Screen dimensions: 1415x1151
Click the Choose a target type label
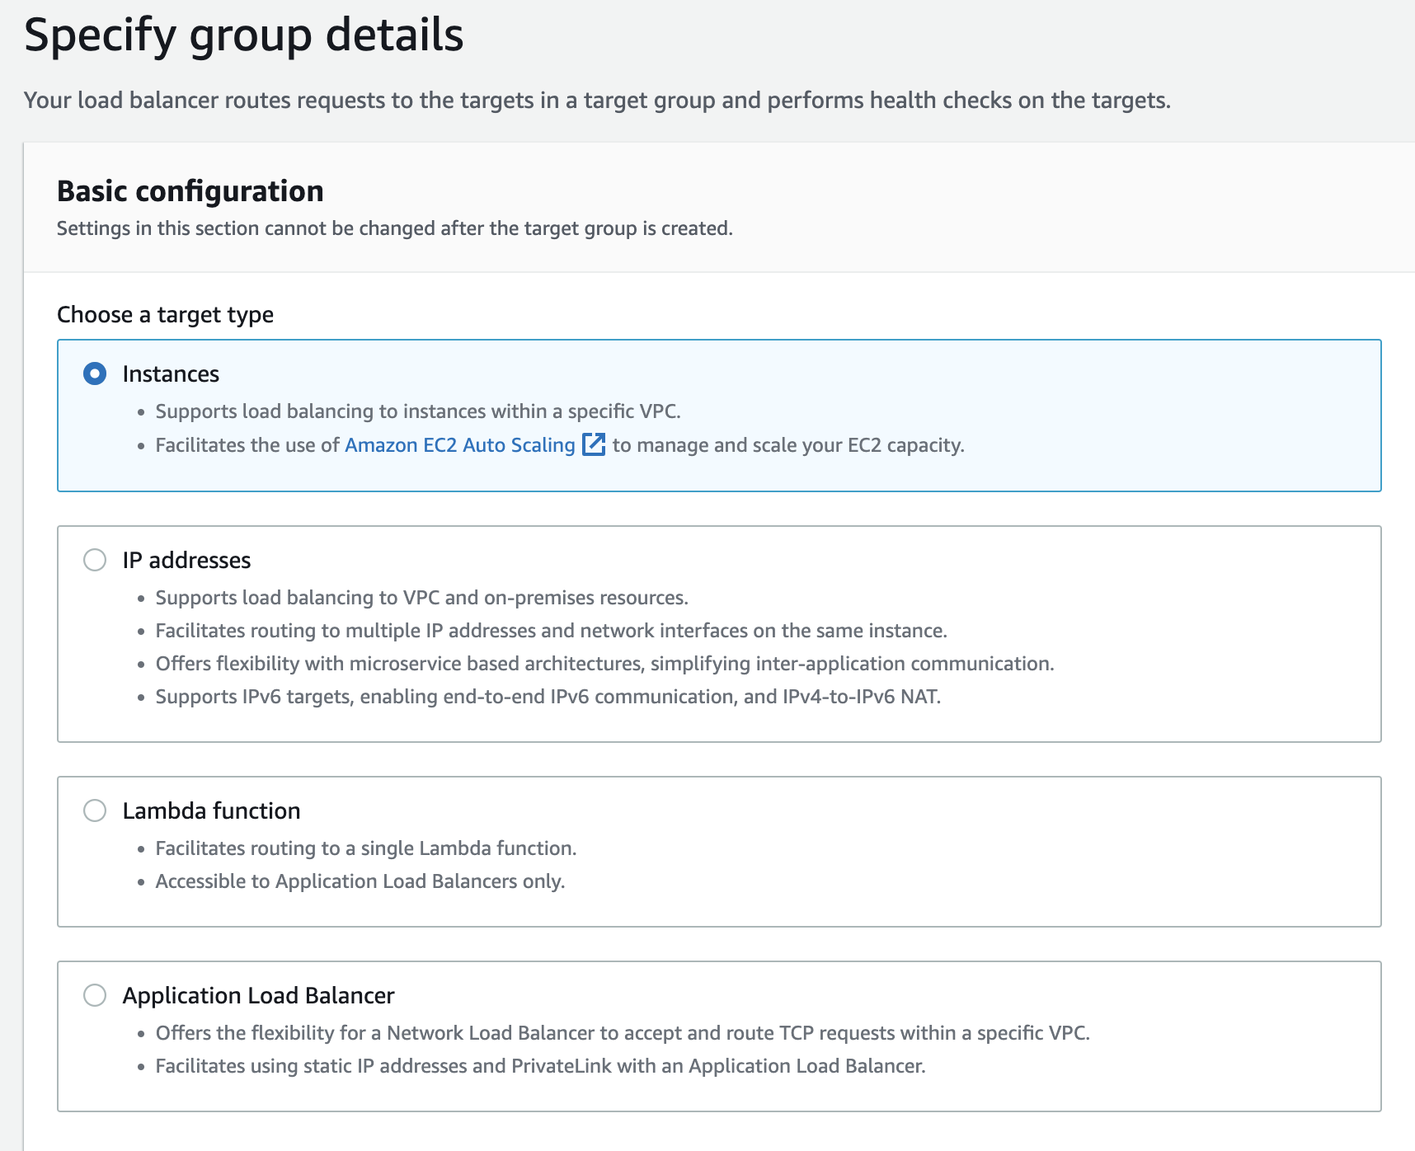[165, 315]
